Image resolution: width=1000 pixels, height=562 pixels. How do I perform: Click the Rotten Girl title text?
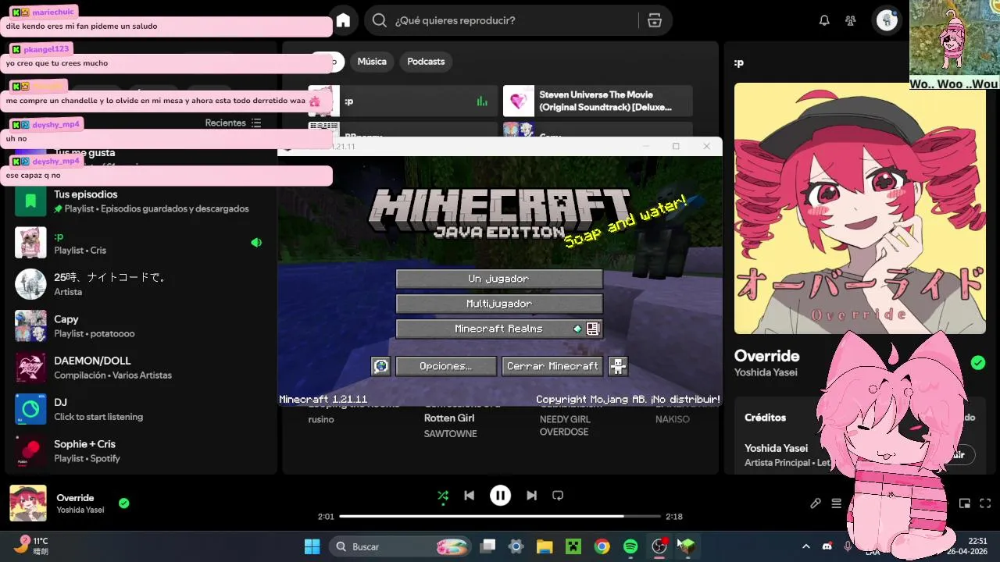click(449, 418)
